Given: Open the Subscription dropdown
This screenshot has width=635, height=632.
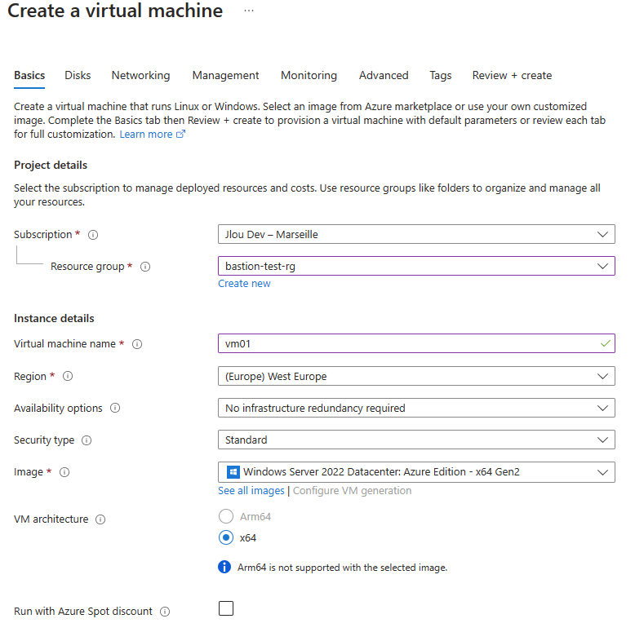Looking at the screenshot, I should coord(416,234).
